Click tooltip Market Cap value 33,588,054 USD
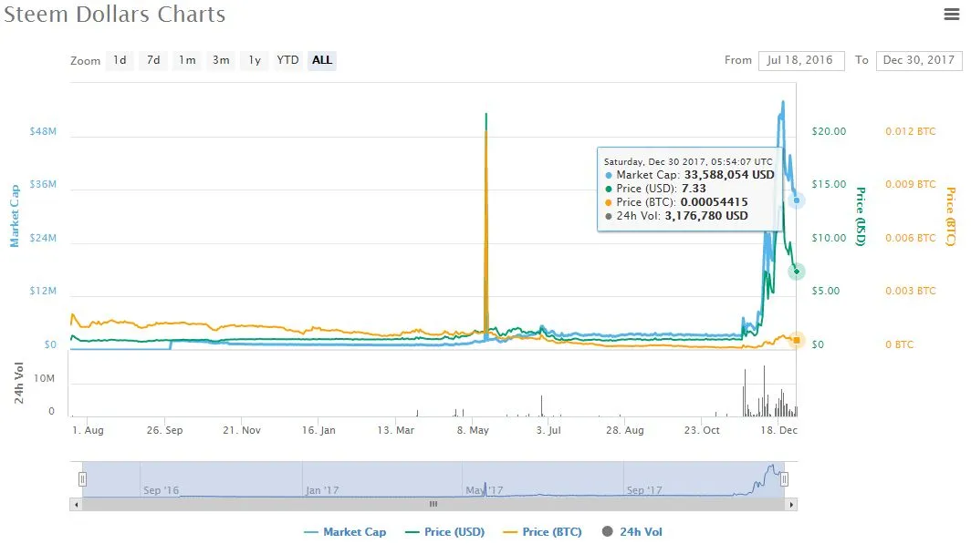 pos(729,175)
